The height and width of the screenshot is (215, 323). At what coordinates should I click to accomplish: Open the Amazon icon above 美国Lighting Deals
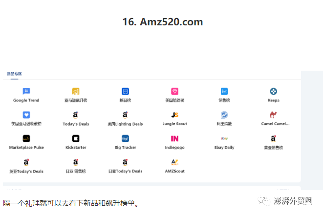[125, 115]
